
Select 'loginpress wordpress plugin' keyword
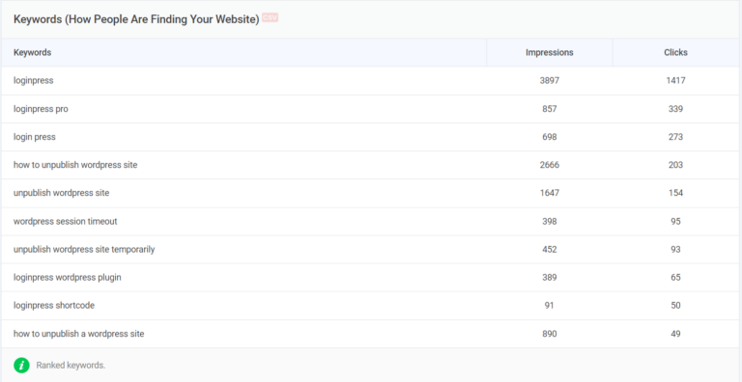(68, 278)
